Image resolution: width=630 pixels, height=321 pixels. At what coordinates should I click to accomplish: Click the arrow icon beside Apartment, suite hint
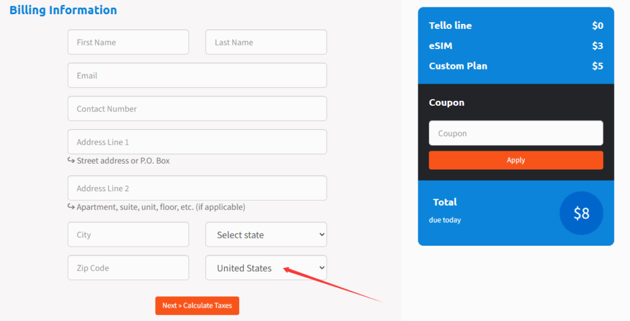71,207
